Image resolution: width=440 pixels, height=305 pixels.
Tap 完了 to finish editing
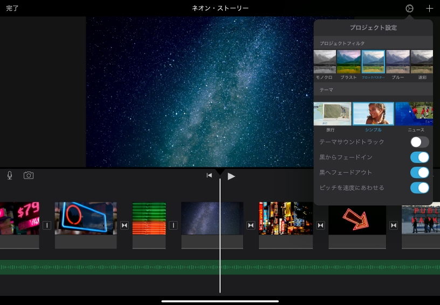[12, 9]
